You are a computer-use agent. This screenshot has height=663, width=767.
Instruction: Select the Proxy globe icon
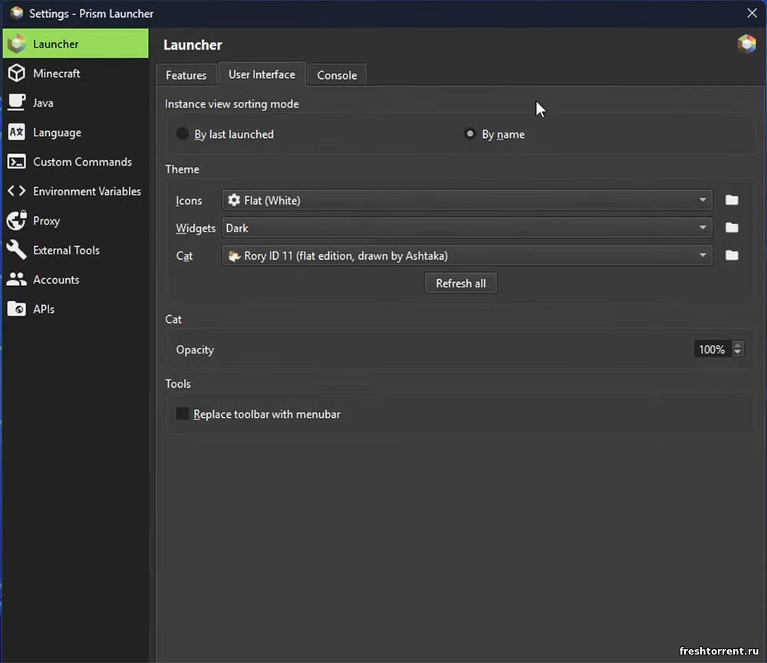pyautogui.click(x=16, y=221)
